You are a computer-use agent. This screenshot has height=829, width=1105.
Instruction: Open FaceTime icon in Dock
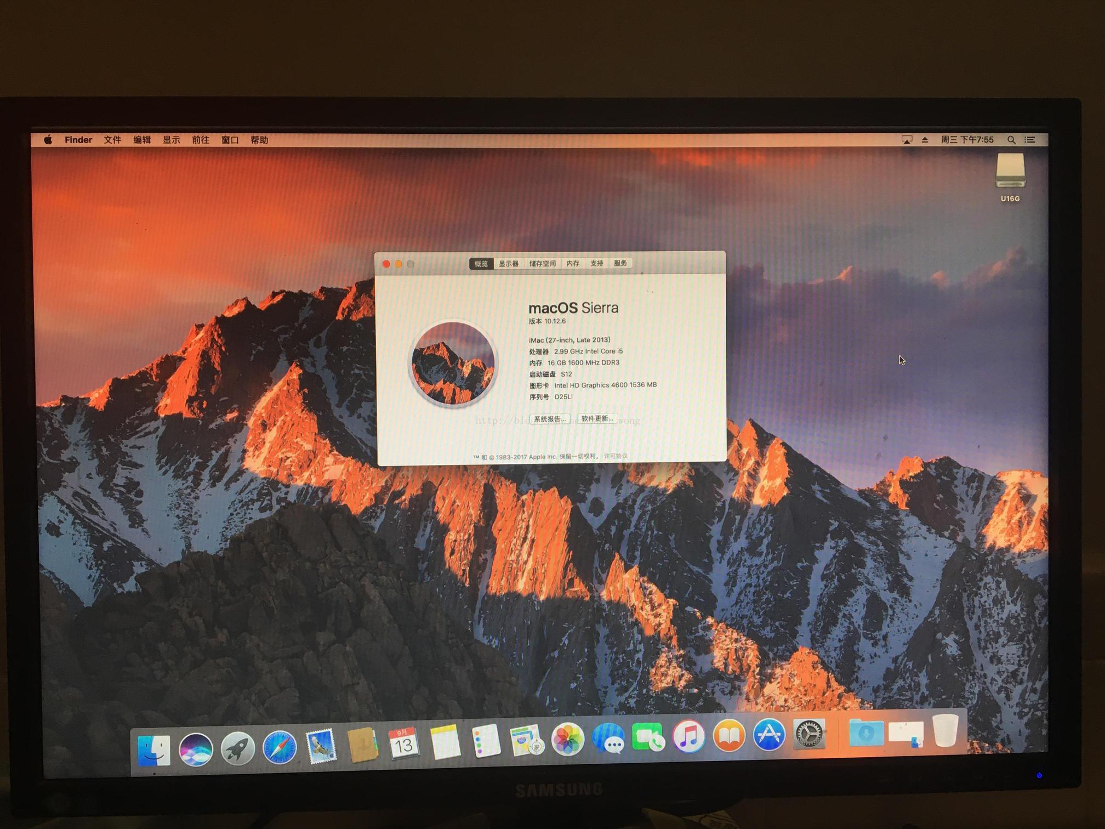pyautogui.click(x=648, y=736)
